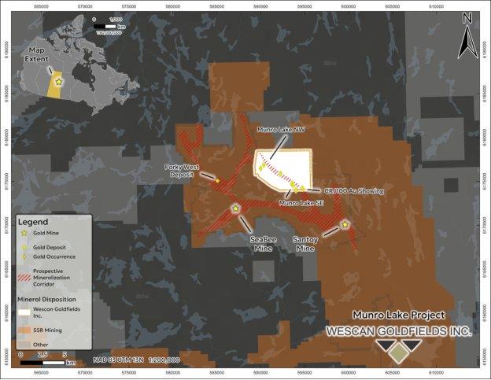Click the 'CR 100 Au Showing' label
Image resolution: width=491 pixels, height=380 pixels.
(x=353, y=191)
